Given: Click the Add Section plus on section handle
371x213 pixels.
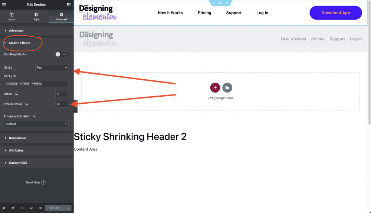Looking at the screenshot, I should point(214,3).
